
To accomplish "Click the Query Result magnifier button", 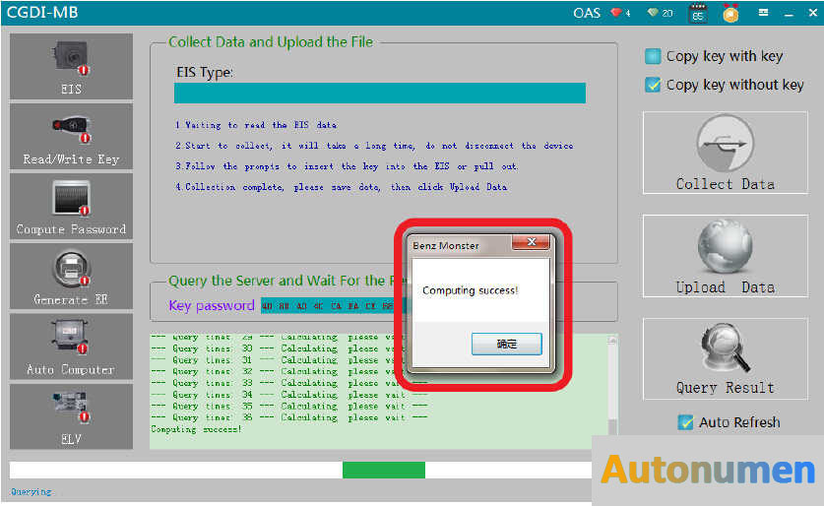I will (x=726, y=359).
